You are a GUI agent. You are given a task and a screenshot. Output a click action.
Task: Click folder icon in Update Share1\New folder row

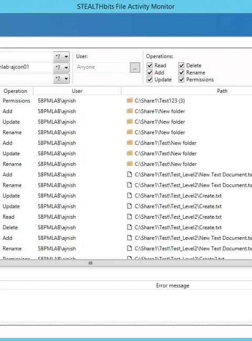pyautogui.click(x=130, y=121)
